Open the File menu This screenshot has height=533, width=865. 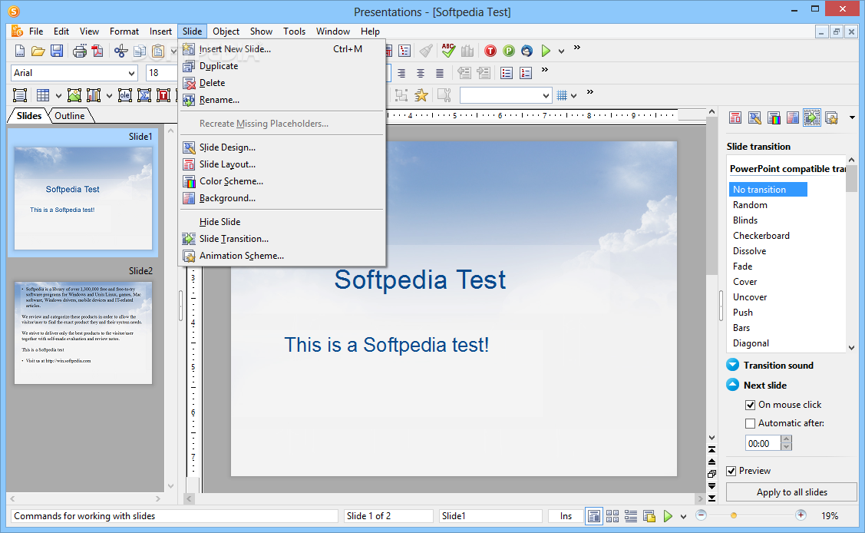pyautogui.click(x=36, y=31)
